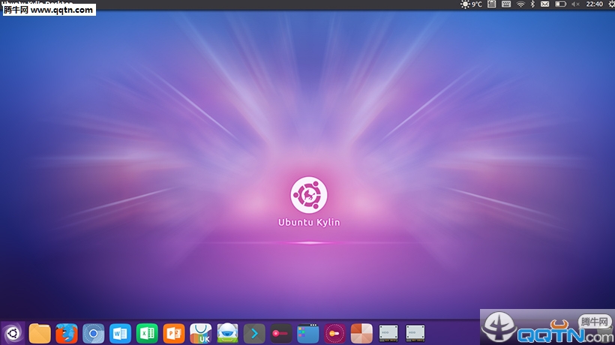Click the Ubuntu Kylin logo on the desktop
The image size is (615, 345).
[308, 195]
